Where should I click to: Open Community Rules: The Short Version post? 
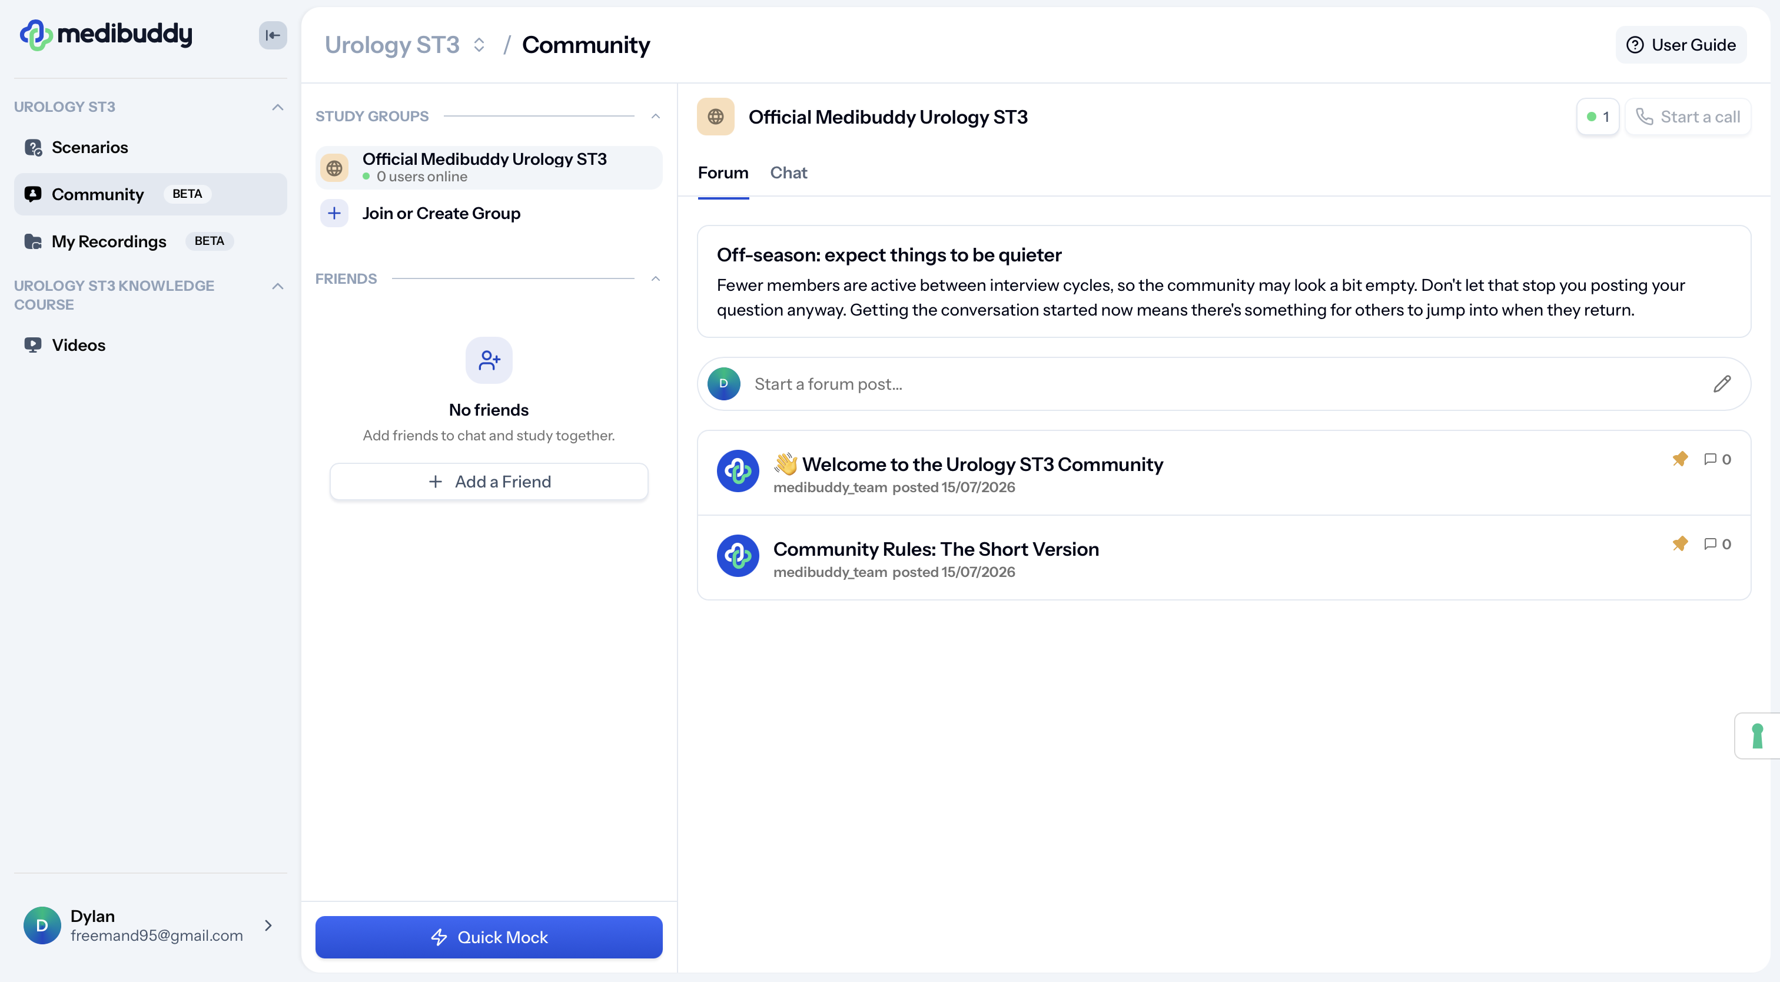pyautogui.click(x=1224, y=558)
